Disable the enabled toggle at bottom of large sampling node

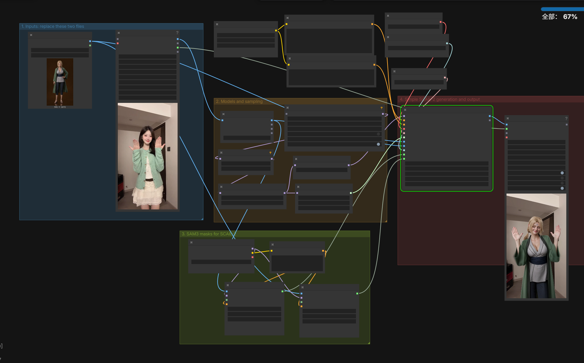[378, 144]
